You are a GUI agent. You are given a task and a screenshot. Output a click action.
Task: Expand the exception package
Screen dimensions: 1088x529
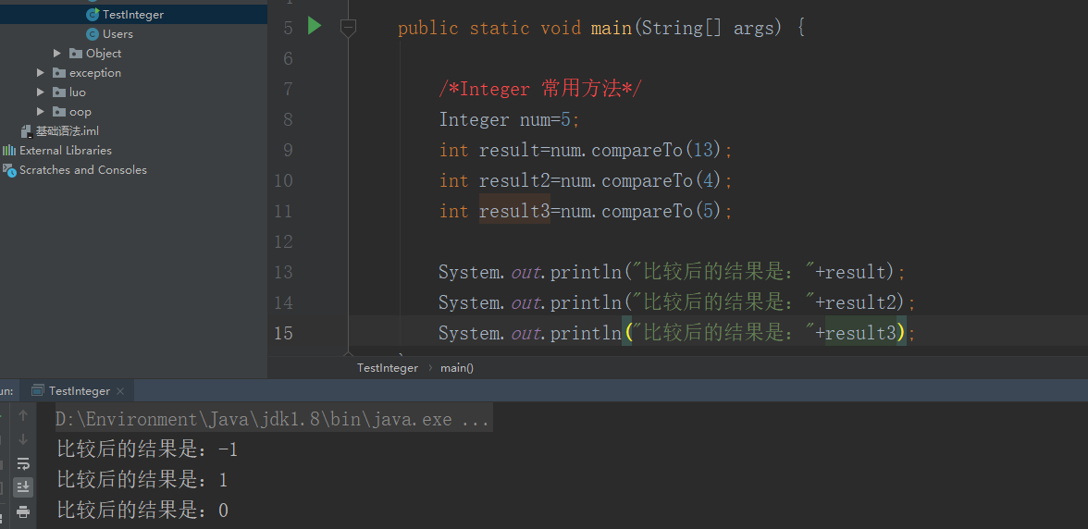tap(41, 73)
